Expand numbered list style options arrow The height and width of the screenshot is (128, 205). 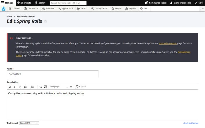click(36, 87)
